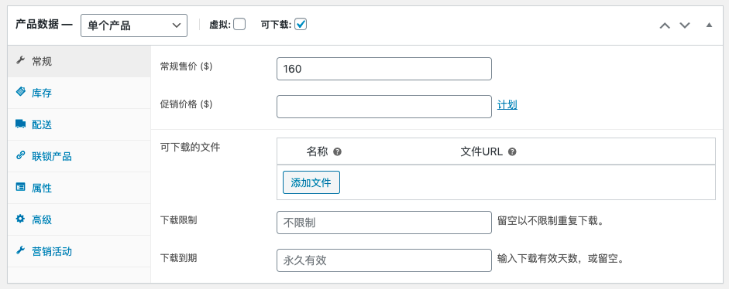Click the tag icon beside 库存
The width and height of the screenshot is (729, 289).
pos(20,92)
